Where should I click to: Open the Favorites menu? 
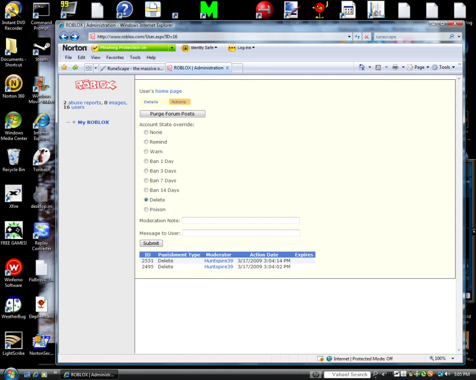(x=115, y=58)
